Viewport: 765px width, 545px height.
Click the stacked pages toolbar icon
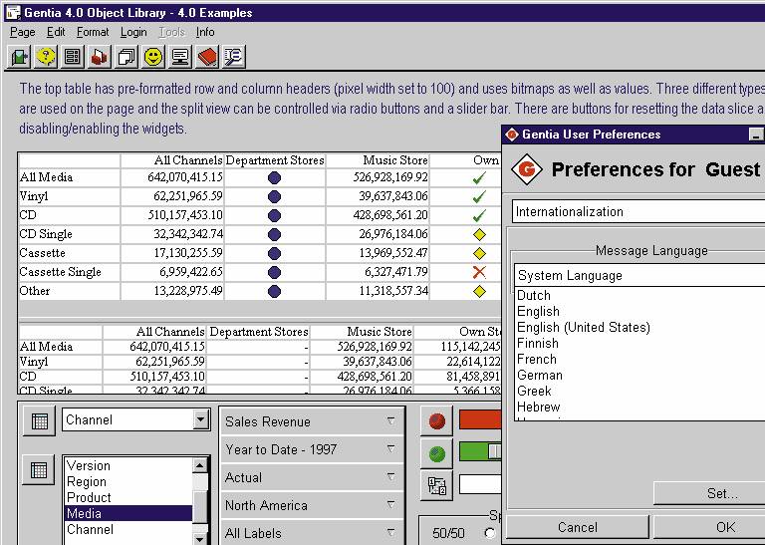coord(127,57)
